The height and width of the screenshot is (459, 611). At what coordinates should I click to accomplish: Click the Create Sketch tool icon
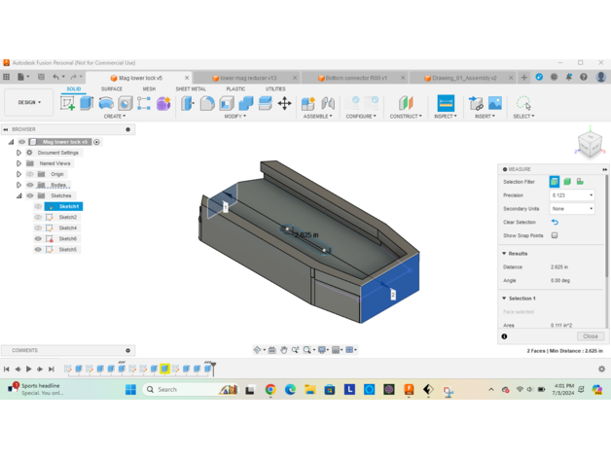click(67, 103)
